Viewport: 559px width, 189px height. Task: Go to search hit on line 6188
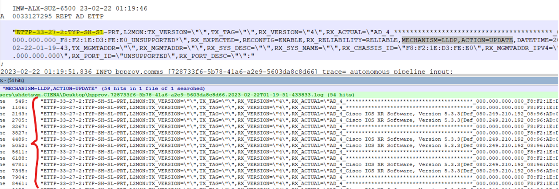279,157
